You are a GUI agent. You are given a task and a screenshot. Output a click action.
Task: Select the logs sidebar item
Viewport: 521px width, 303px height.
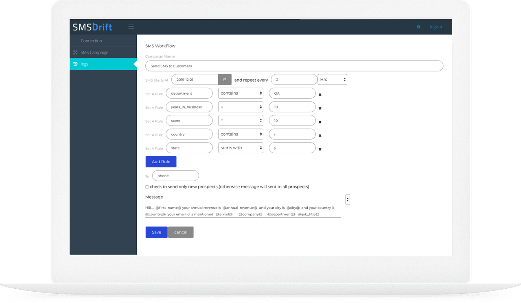pos(85,64)
